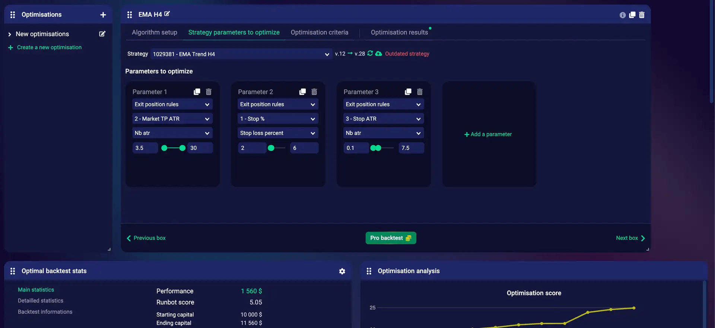Open the 2 - Market TP ATR dropdown
Image resolution: width=715 pixels, height=328 pixels.
(172, 119)
